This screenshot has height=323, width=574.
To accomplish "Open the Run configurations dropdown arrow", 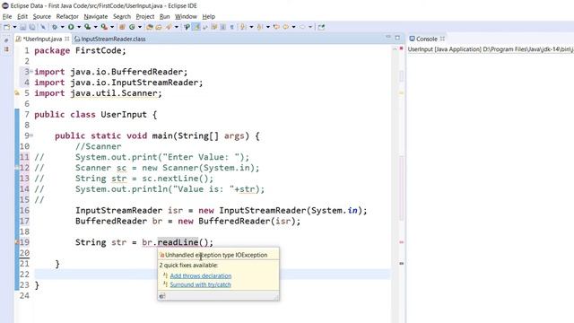I will [79, 27].
